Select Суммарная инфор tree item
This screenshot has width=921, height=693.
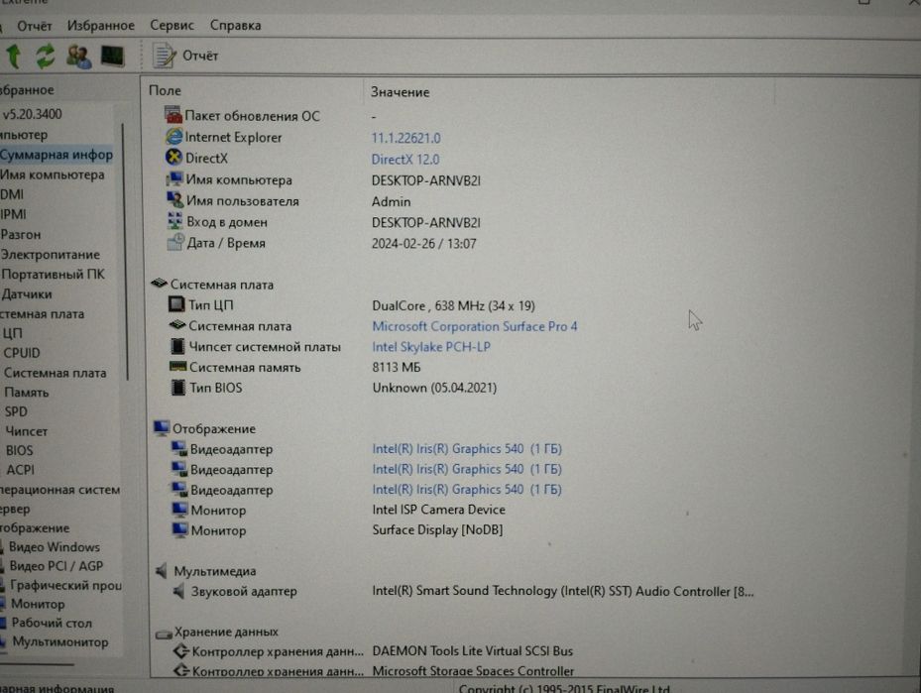click(57, 155)
